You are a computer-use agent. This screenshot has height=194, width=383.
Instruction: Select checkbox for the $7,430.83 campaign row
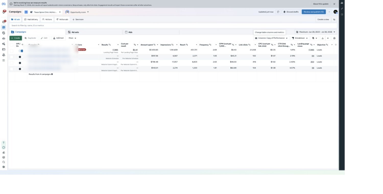pos(11,51)
